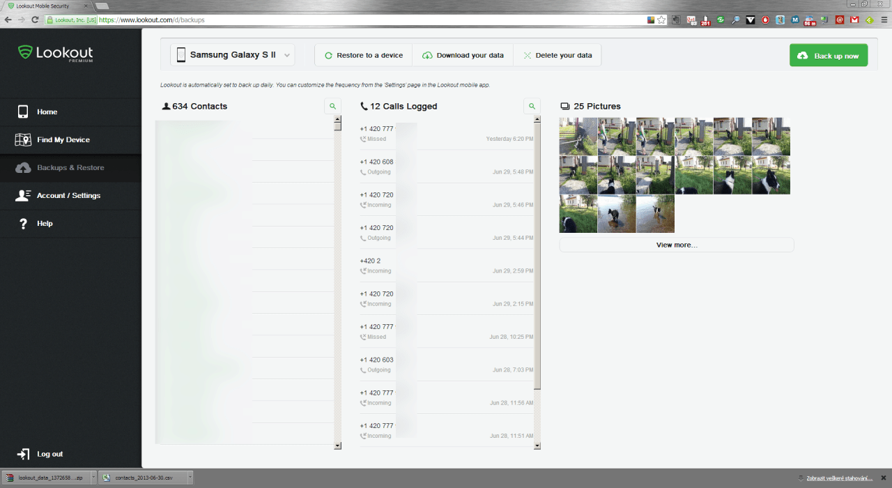Select incoming call Jun 28, 11:56 AM
Image resolution: width=892 pixels, height=488 pixels.
click(x=447, y=397)
